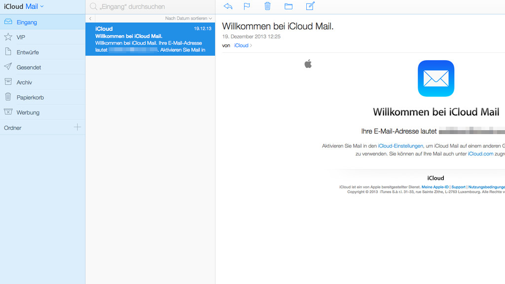Flag the open message
This screenshot has width=505, height=284.
click(247, 6)
